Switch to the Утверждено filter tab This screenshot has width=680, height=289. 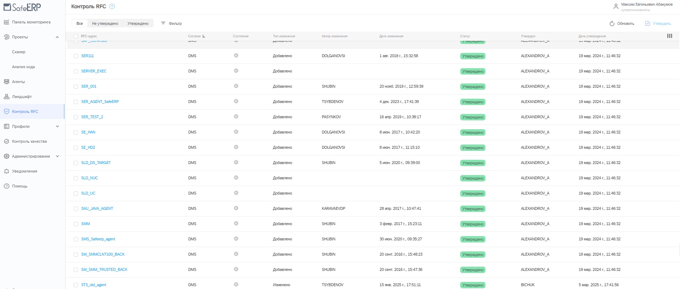(x=138, y=23)
